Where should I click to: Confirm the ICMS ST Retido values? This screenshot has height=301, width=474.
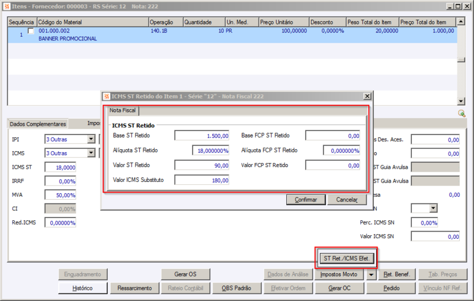pyautogui.click(x=306, y=200)
